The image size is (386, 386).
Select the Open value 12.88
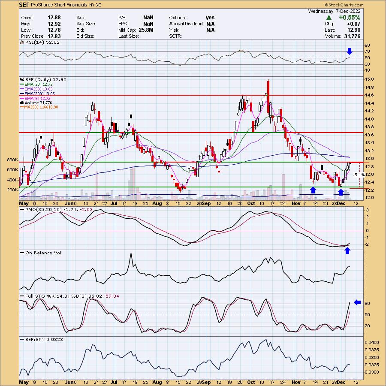click(x=54, y=18)
